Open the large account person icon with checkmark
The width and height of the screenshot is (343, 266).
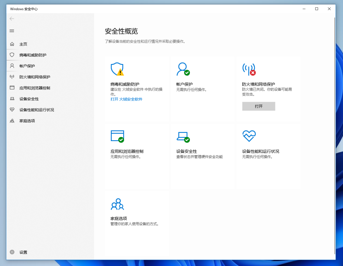(183, 69)
